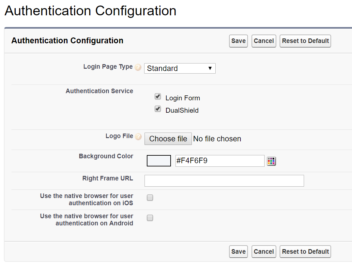Click the bottom Save button
352x270 pixels.
tap(238, 252)
